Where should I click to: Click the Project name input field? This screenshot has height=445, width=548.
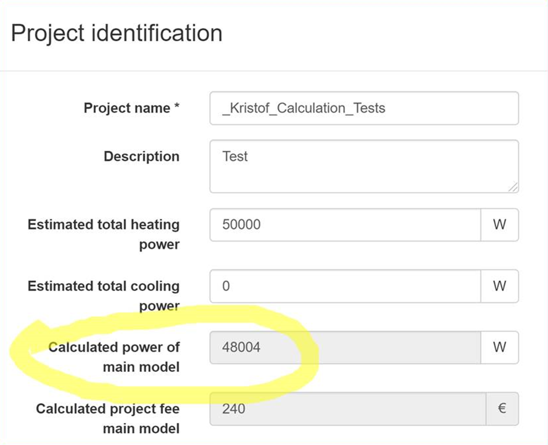(x=364, y=109)
